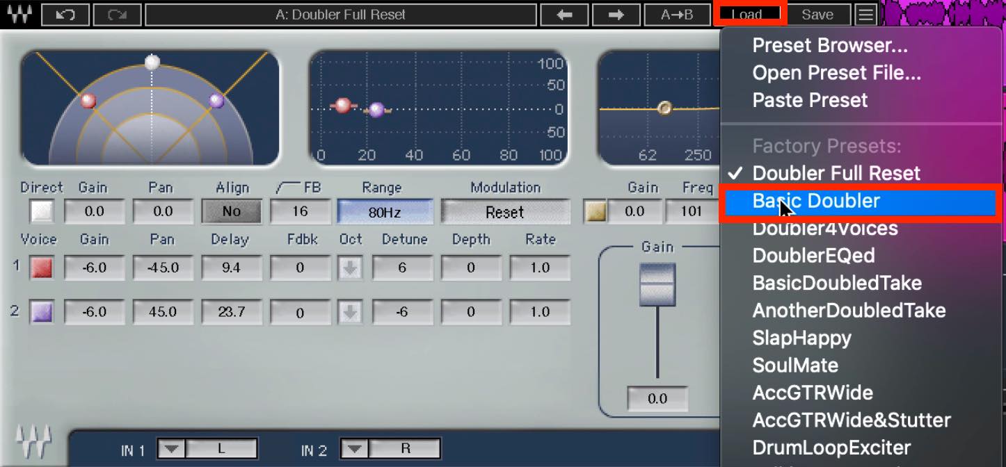The width and height of the screenshot is (1006, 467).
Task: Click the redo arrow icon
Action: (117, 15)
